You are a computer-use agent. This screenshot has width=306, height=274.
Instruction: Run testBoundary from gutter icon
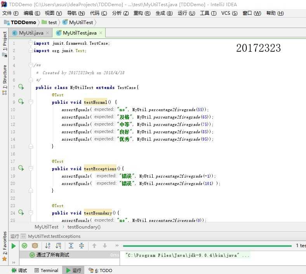click(21, 212)
